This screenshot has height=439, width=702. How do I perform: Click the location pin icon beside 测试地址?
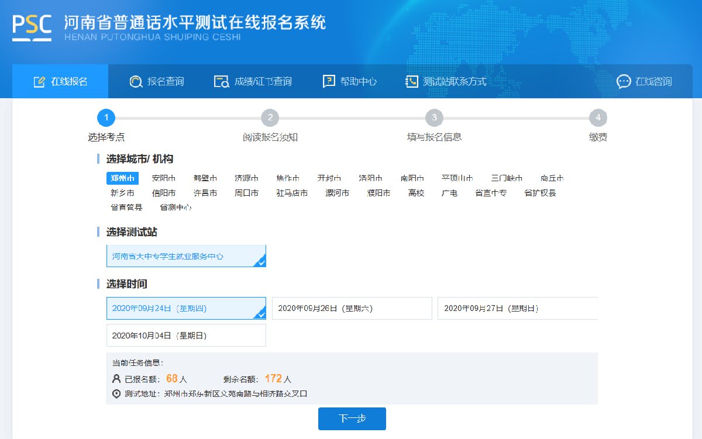[x=116, y=394]
